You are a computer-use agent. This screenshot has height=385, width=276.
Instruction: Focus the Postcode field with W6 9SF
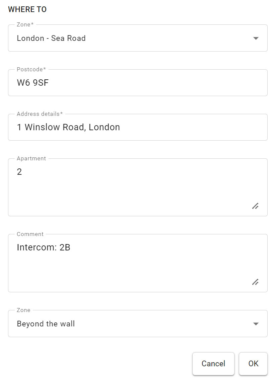(137, 83)
